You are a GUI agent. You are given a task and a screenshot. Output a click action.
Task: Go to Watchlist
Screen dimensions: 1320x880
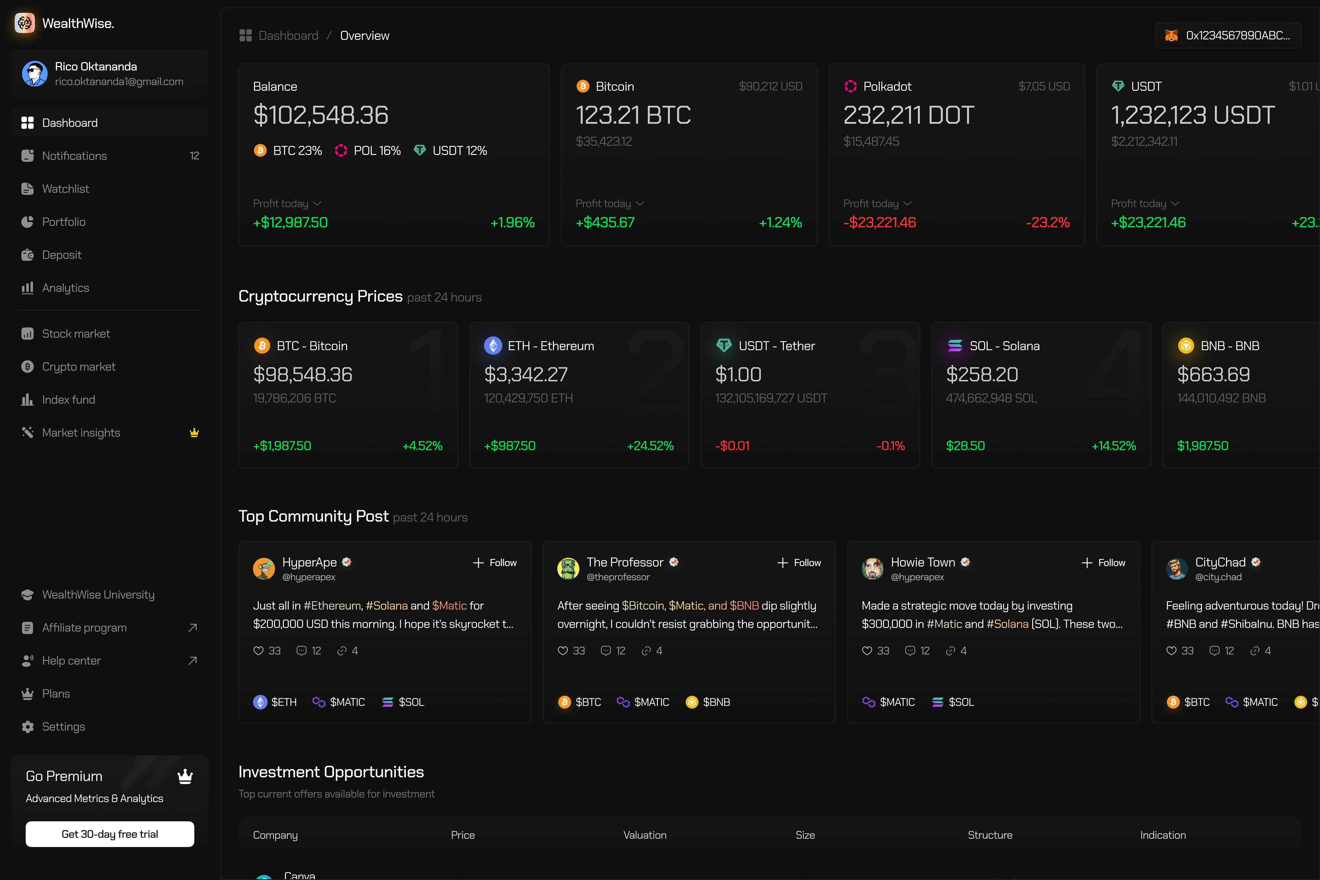110,189
